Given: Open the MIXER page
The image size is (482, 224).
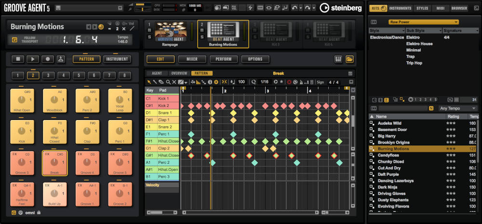Looking at the screenshot, I should click(x=192, y=59).
